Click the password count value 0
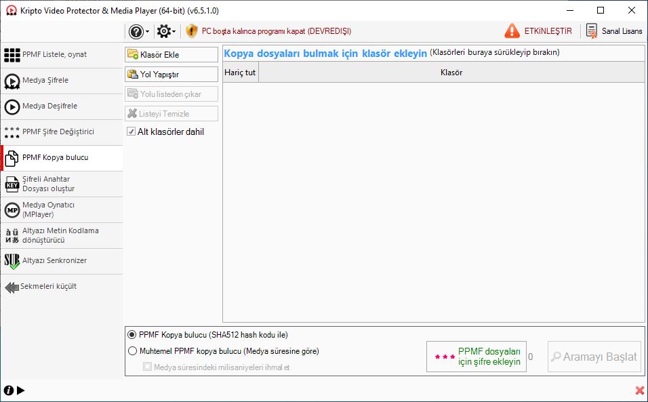The height and width of the screenshot is (402, 648). (531, 357)
